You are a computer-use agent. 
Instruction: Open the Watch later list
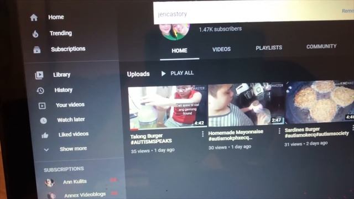click(71, 119)
